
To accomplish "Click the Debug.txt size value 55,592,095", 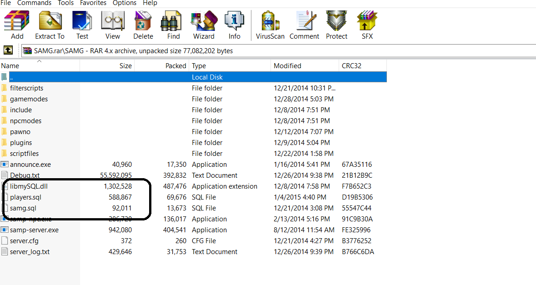I will click(x=116, y=175).
